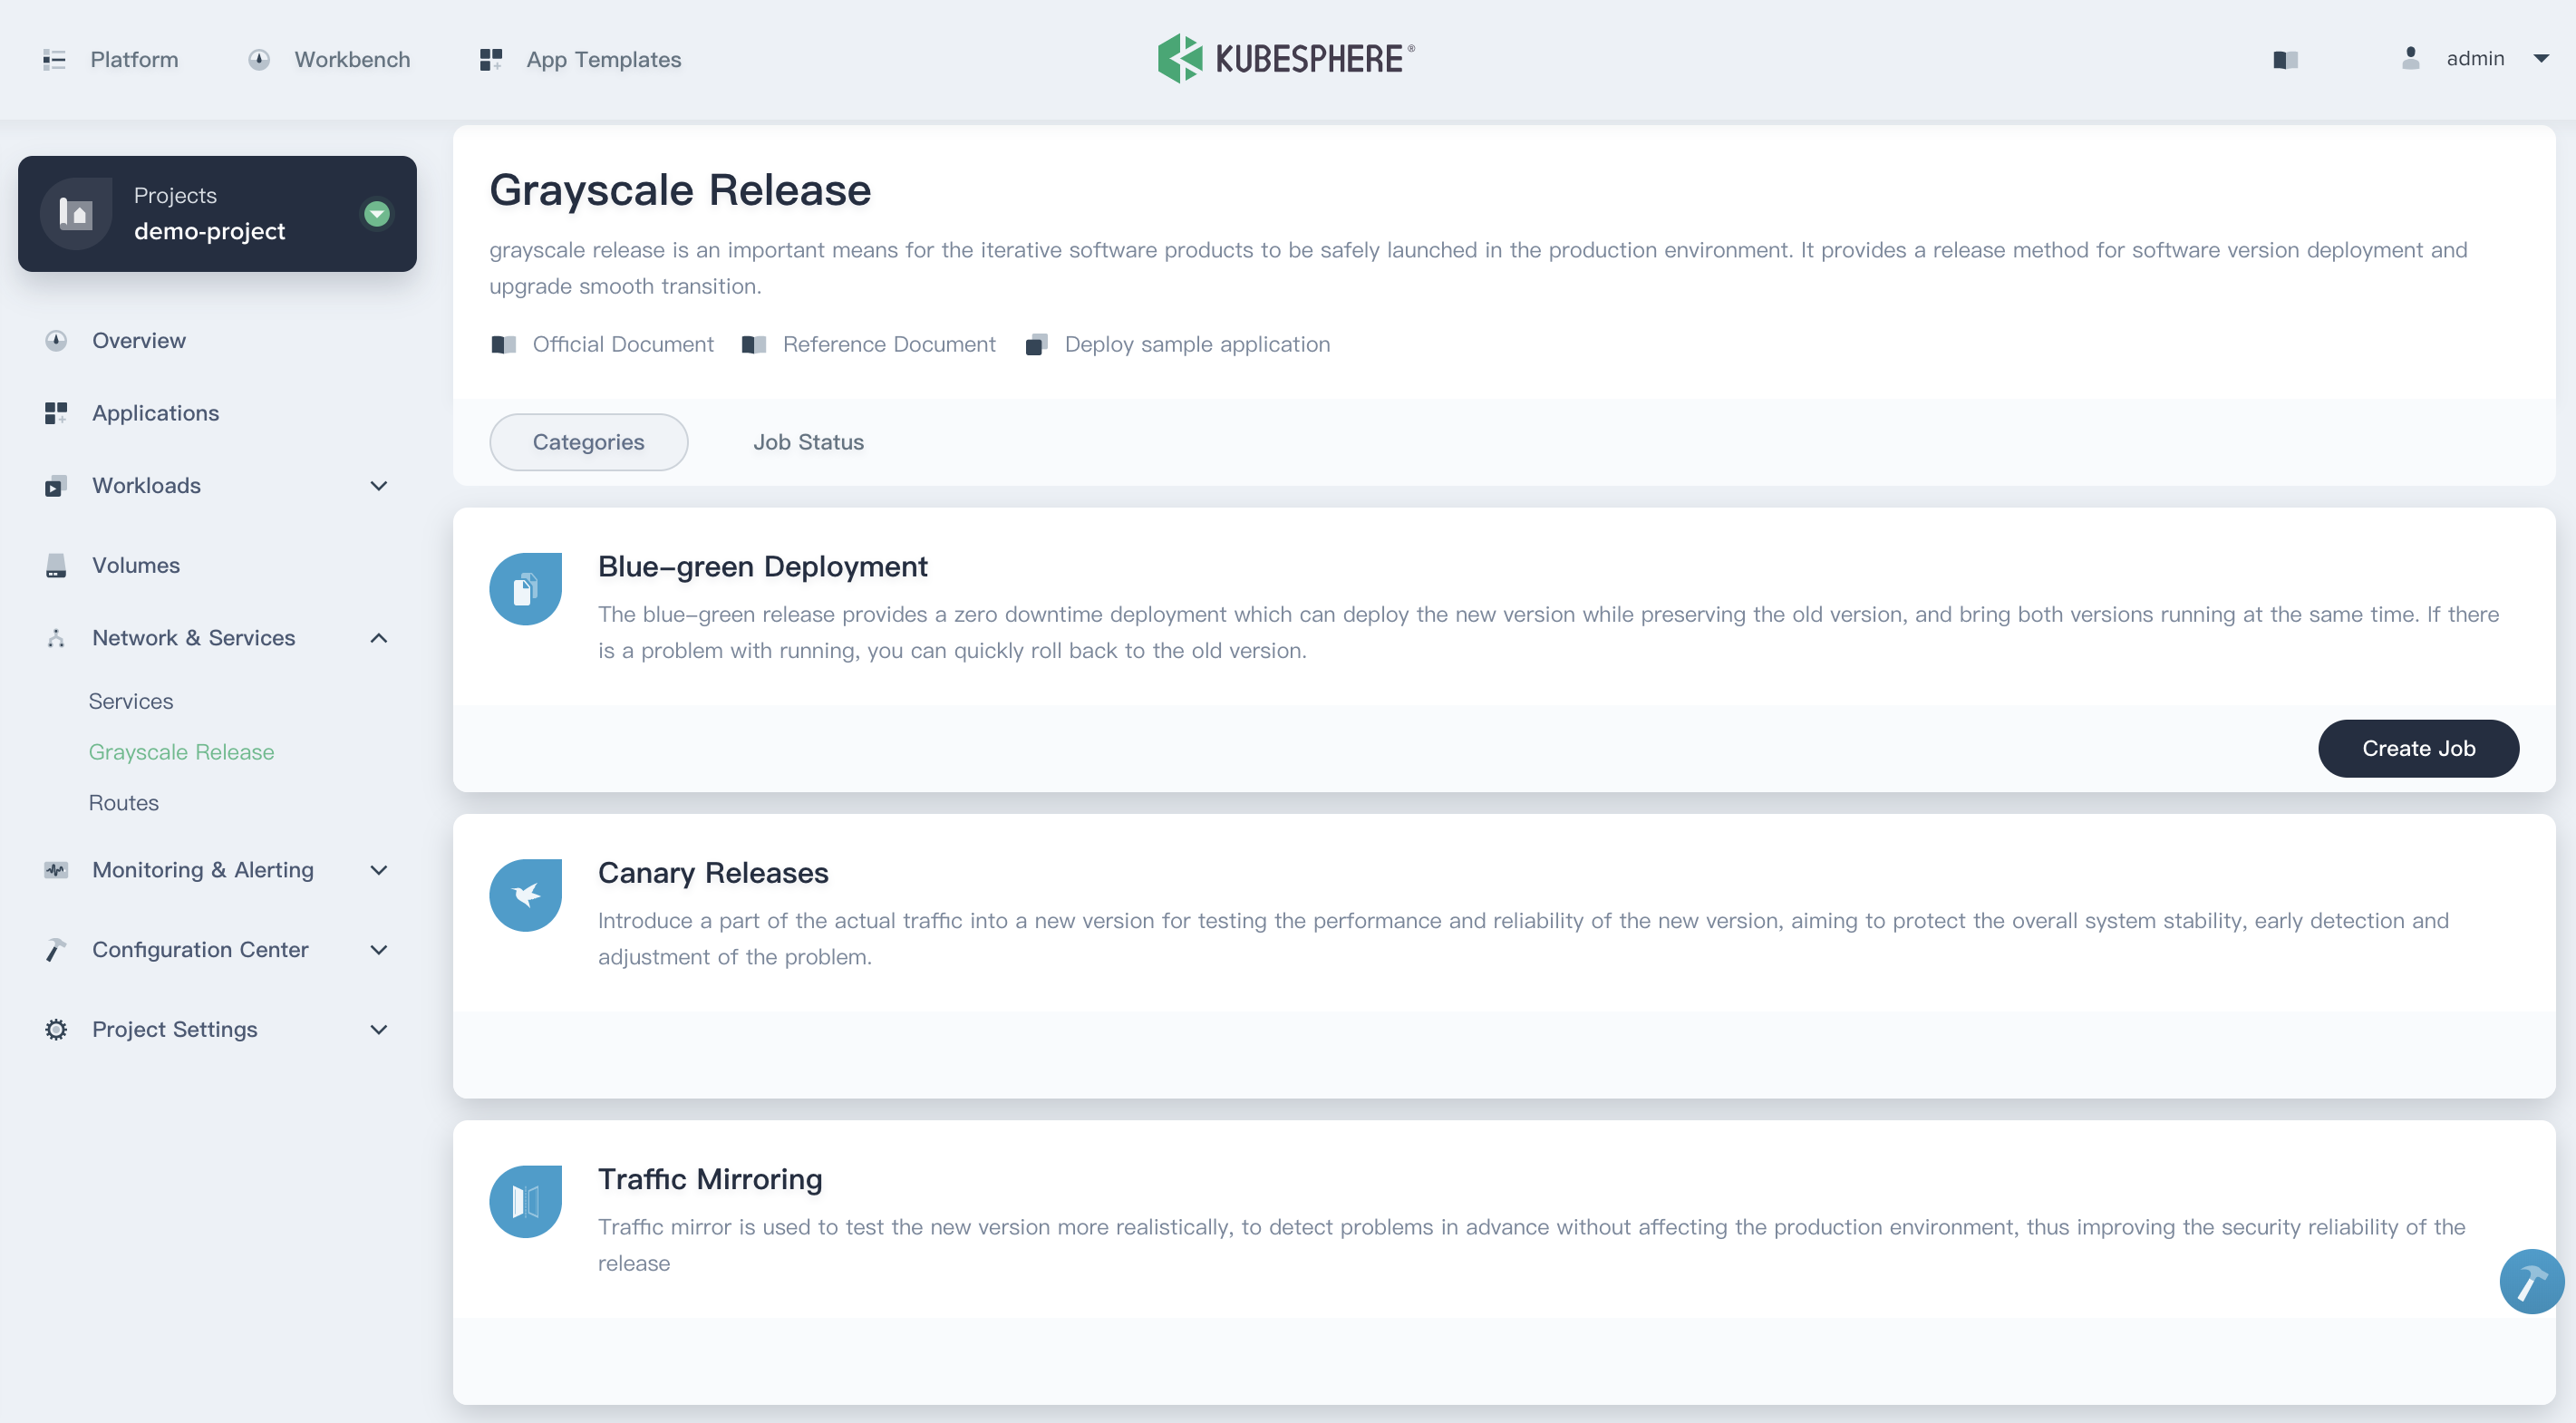Open the admin user menu arrow
Screen dimensions: 2576x1423
click(x=2540, y=59)
